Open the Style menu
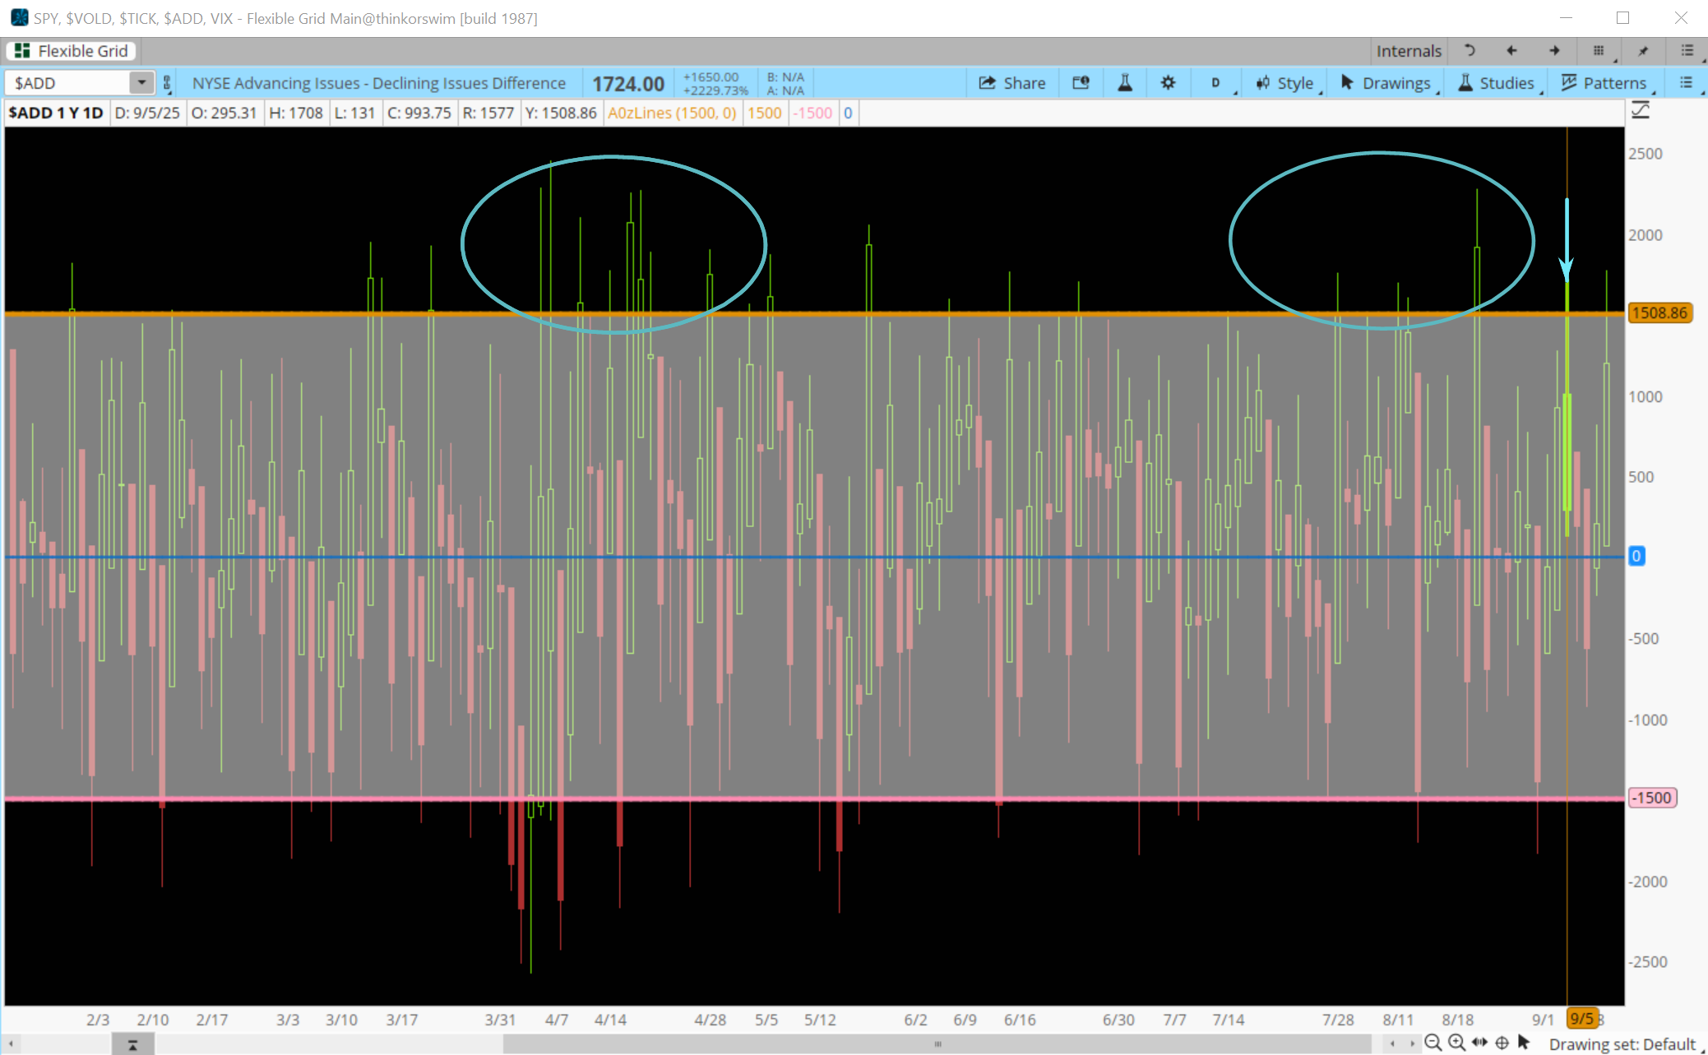 pos(1287,83)
